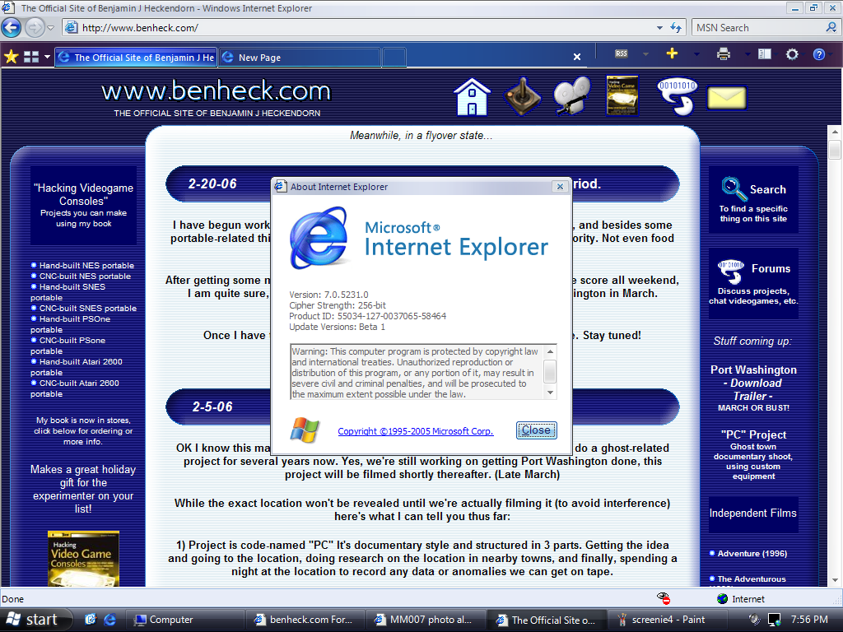Open the Favorites Center star icon

tap(11, 57)
